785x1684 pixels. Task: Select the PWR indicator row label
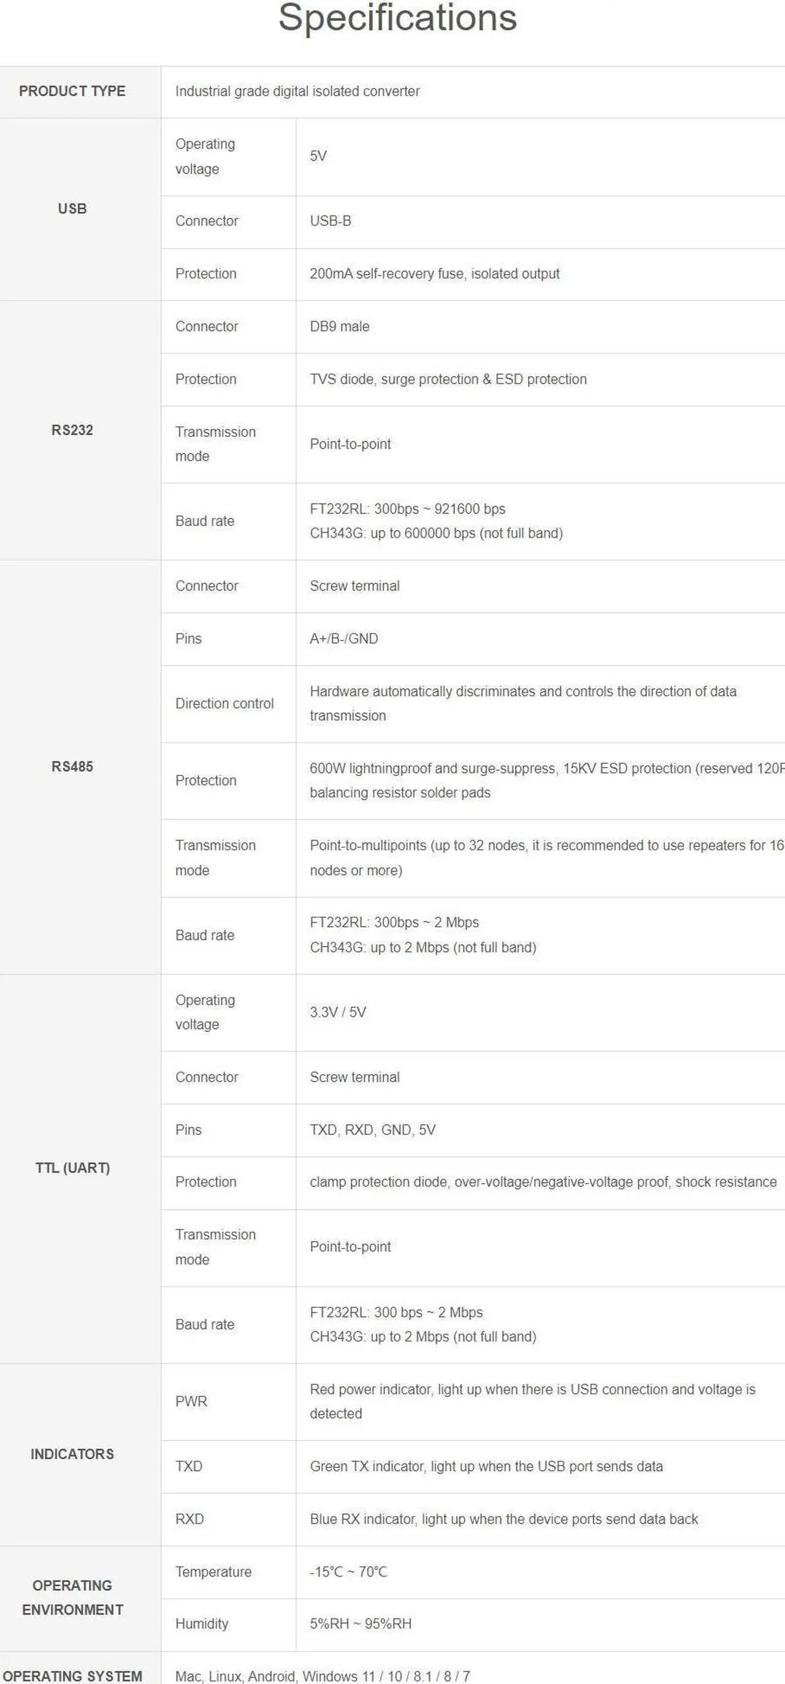tap(191, 1402)
